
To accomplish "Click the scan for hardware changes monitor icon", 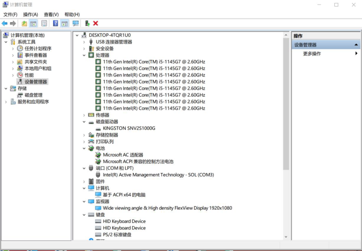I will click(75, 23).
